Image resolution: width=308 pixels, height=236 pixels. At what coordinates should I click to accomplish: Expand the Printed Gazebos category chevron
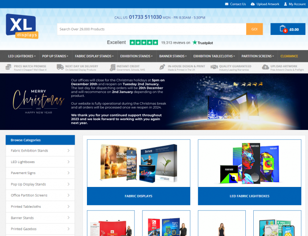point(68,229)
